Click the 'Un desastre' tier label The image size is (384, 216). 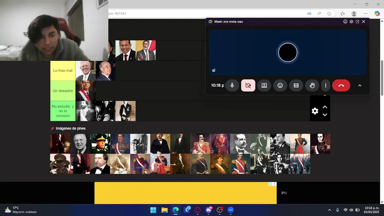(63, 91)
